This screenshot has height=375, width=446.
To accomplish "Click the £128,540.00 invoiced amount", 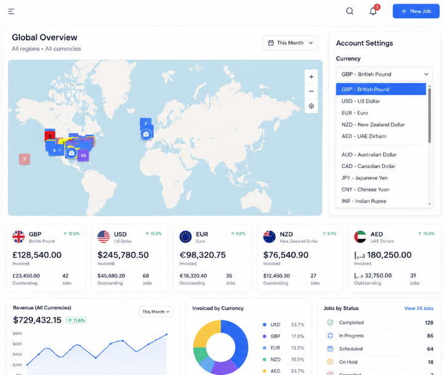I will (x=37, y=255).
